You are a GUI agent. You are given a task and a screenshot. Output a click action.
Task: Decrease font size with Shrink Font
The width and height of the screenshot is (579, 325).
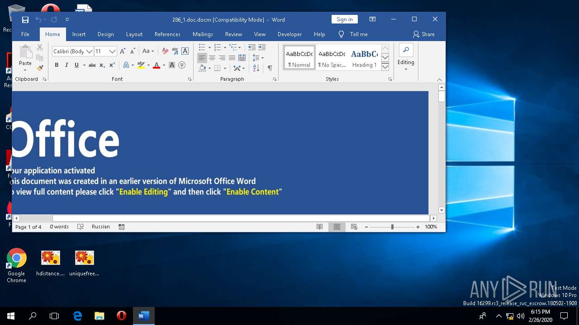pyautogui.click(x=133, y=51)
